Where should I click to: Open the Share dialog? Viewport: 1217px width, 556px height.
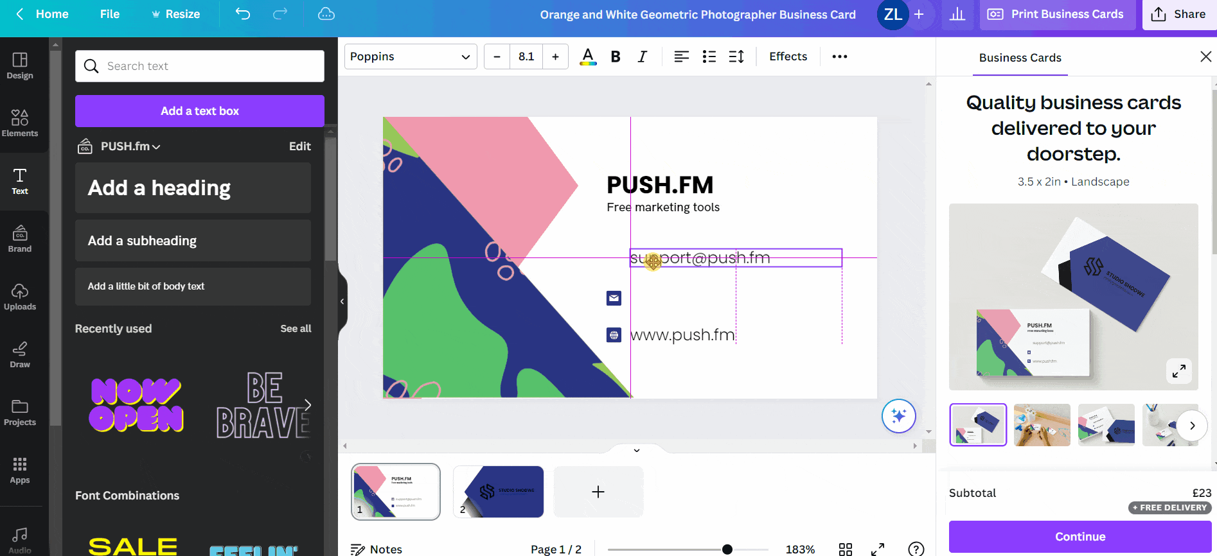1179,14
